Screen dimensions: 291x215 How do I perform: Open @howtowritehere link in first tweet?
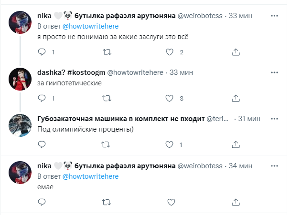[x=90, y=26]
